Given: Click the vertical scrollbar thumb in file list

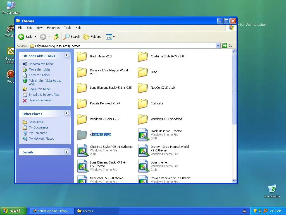Looking at the screenshot, I should [x=234, y=89].
